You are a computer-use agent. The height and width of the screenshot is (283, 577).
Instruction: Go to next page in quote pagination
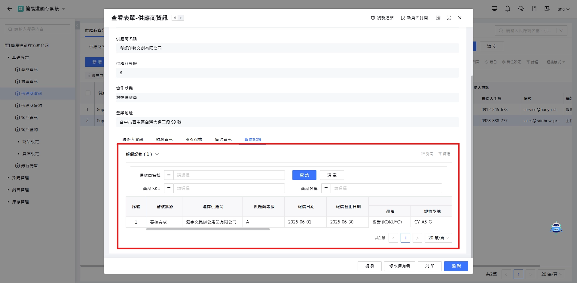pyautogui.click(x=417, y=238)
